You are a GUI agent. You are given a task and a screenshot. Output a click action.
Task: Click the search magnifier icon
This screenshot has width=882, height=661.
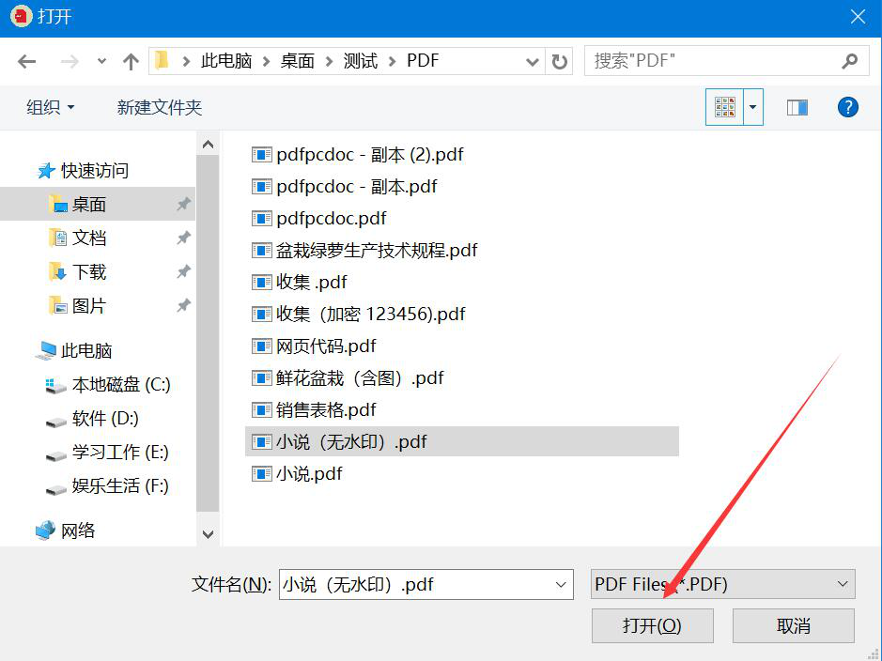click(x=849, y=61)
